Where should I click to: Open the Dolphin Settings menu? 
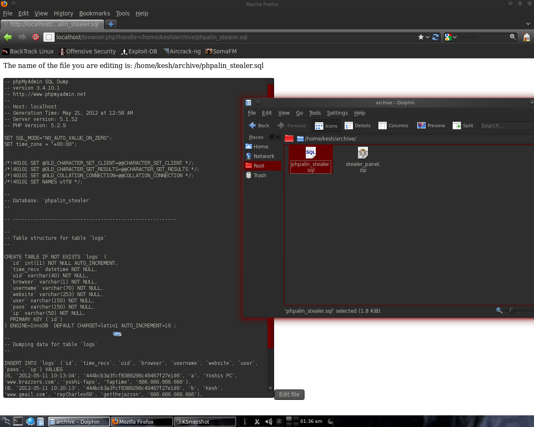(337, 113)
